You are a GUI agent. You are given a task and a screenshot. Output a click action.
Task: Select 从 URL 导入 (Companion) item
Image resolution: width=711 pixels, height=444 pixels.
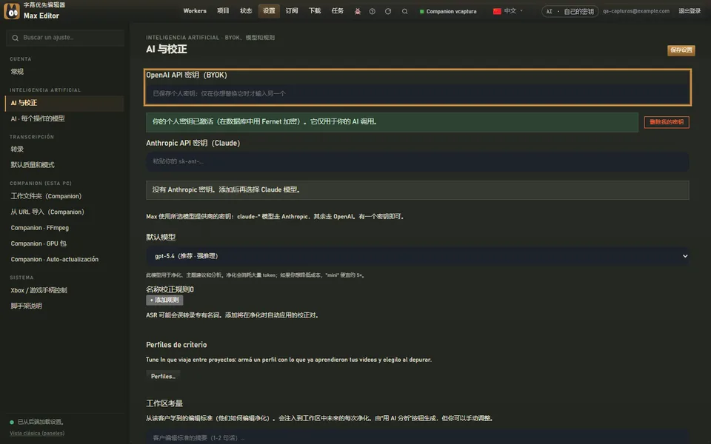click(x=64, y=212)
